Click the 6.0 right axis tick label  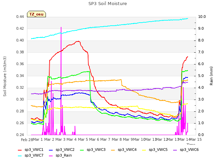click(201, 64)
